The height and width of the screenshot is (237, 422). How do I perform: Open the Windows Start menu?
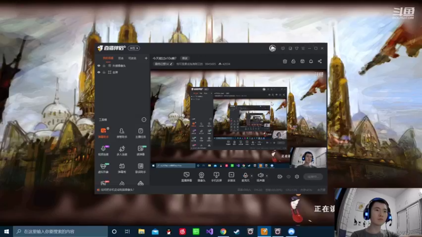tap(6, 231)
